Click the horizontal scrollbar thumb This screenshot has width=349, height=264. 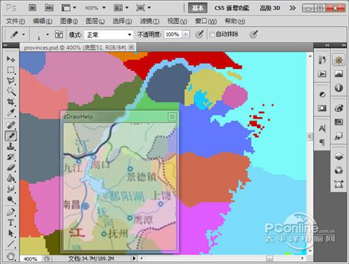click(269, 258)
